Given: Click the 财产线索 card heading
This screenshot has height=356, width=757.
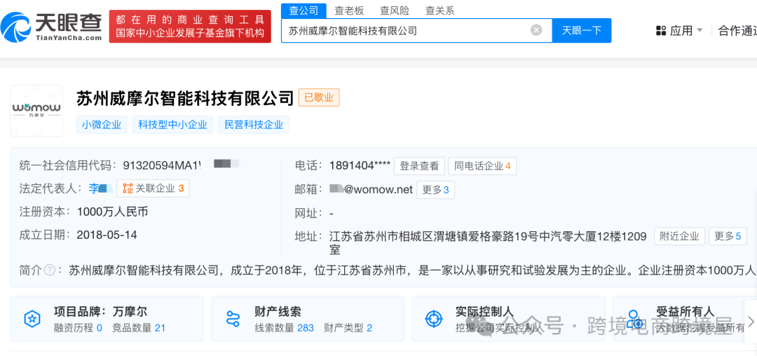Looking at the screenshot, I should [278, 312].
